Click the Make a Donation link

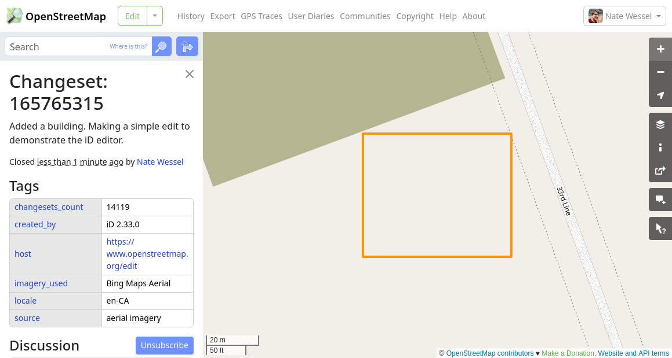coord(568,353)
